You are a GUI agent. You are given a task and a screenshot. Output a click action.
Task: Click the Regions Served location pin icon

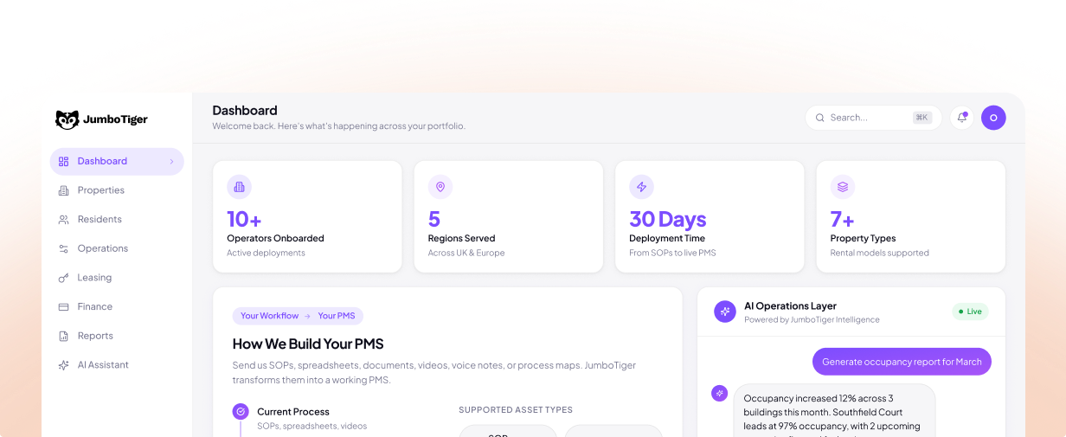point(440,187)
